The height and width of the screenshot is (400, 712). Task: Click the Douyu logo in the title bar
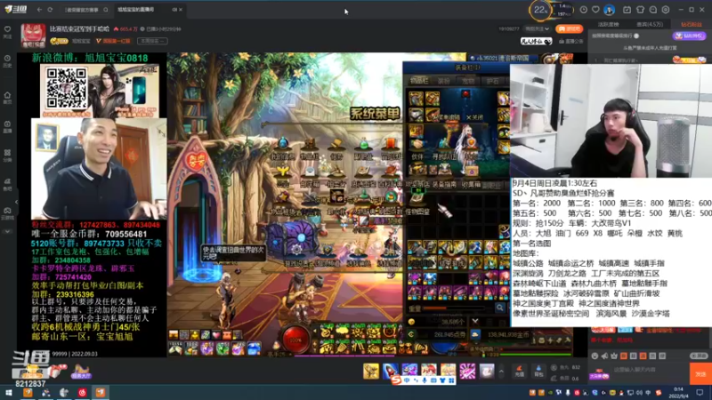15,9
